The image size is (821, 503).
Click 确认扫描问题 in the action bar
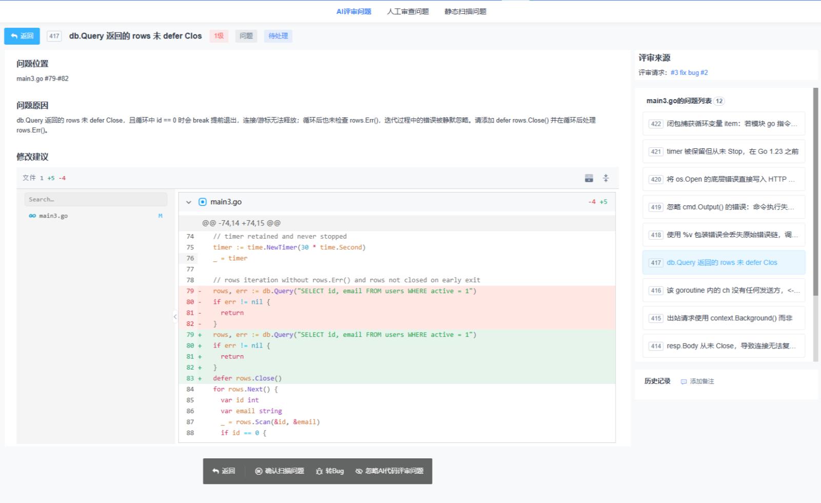tap(280, 471)
